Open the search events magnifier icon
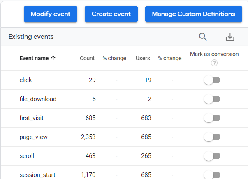 click(203, 37)
